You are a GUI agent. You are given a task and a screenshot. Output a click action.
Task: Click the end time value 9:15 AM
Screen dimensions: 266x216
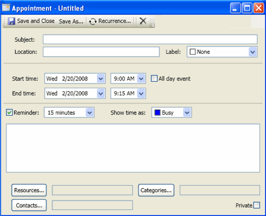(x=124, y=94)
